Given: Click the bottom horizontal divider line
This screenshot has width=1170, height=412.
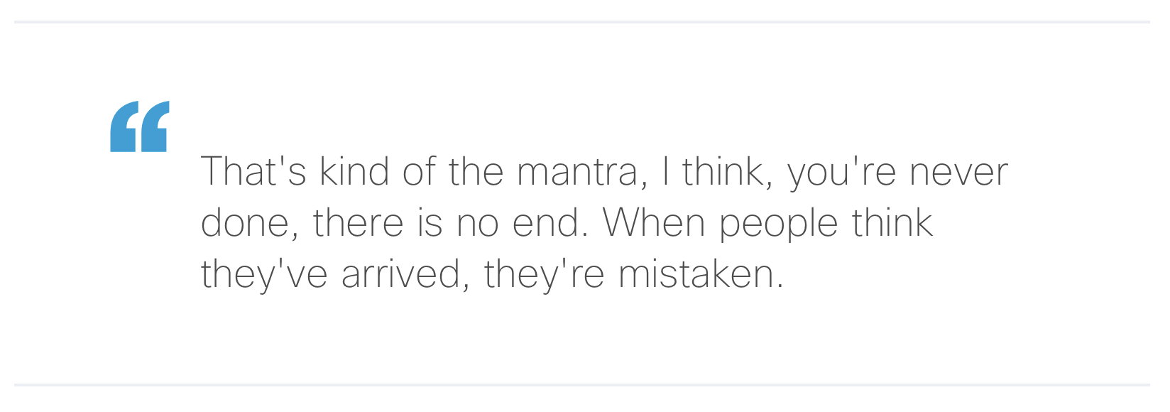Looking at the screenshot, I should 582,385.
